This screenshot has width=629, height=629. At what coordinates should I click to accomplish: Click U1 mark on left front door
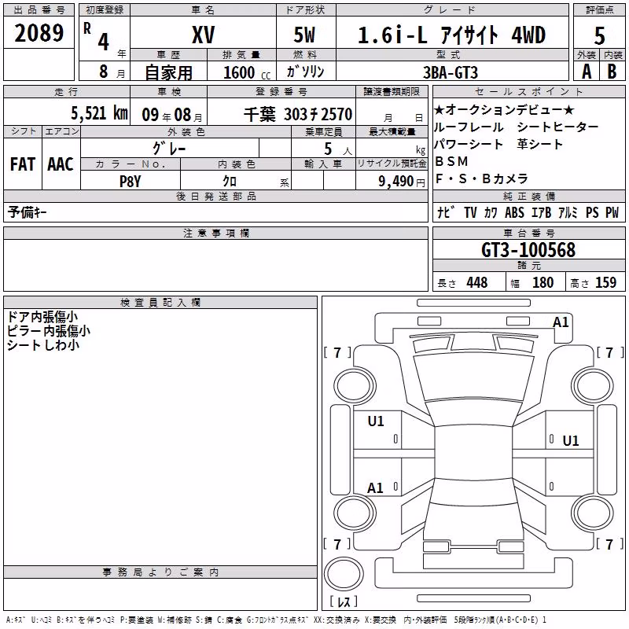[x=376, y=421]
